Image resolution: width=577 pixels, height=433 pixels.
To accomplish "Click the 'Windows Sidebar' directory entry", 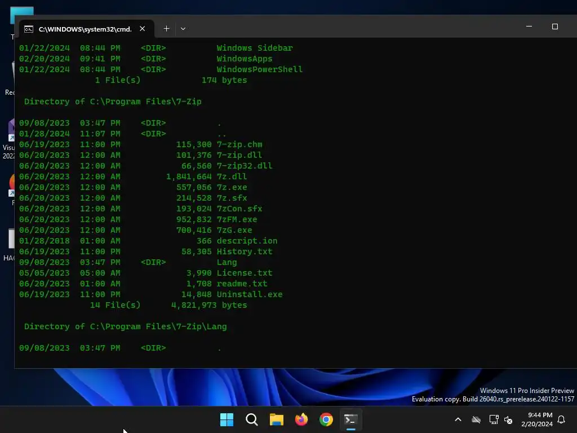I will [255, 48].
